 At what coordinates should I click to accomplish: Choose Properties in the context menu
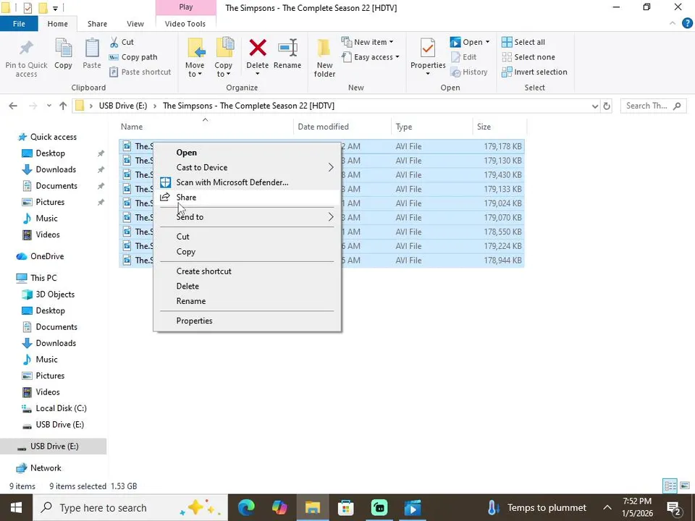coord(248,321)
